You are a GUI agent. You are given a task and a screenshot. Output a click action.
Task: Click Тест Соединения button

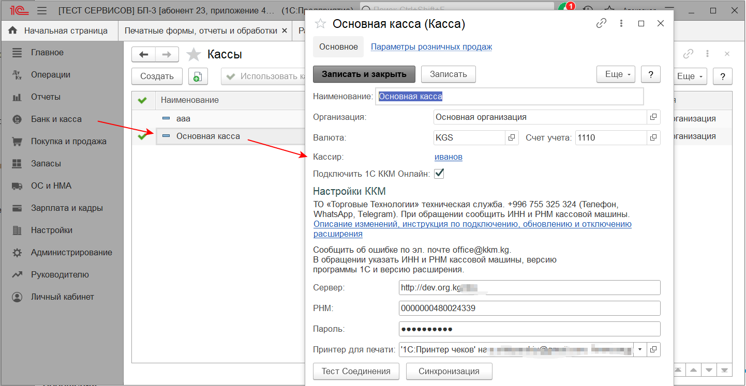pyautogui.click(x=356, y=371)
